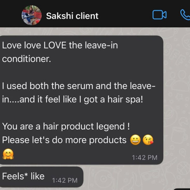Open Sakshi client's profile picture

[x=31, y=15]
